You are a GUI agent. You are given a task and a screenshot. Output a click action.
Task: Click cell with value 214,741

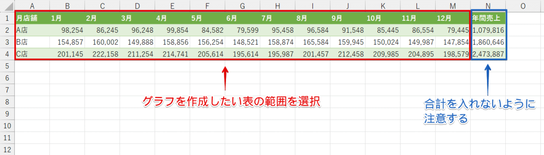pos(173,54)
